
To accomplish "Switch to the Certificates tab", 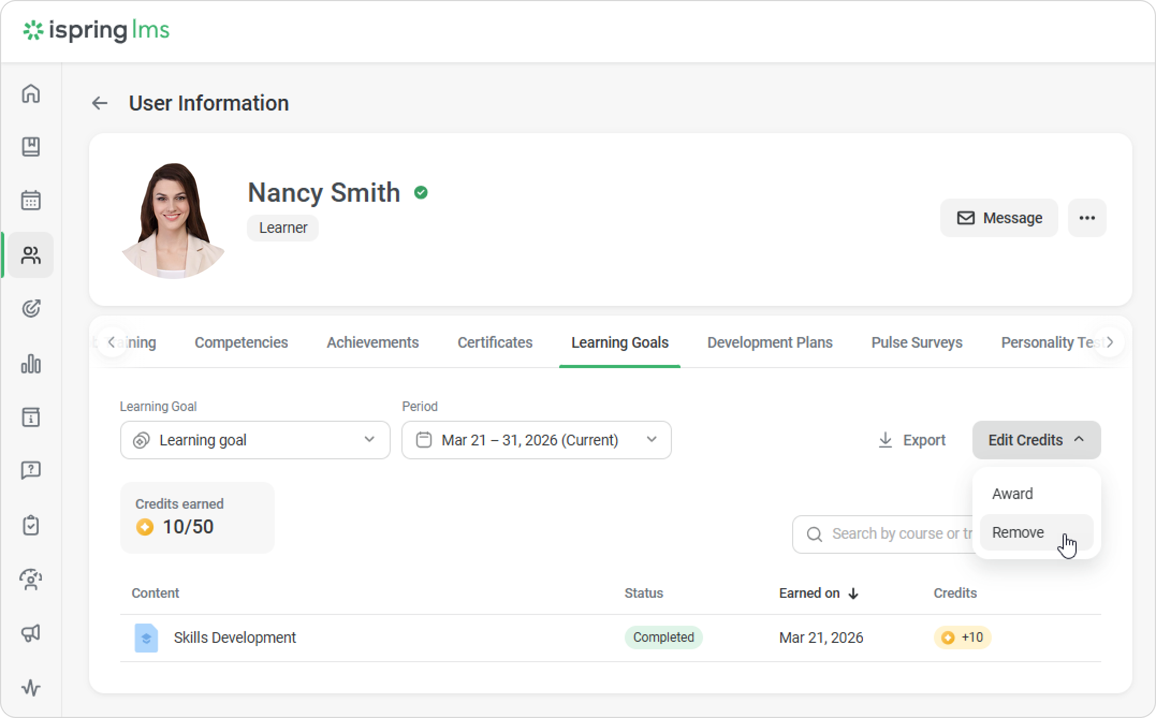I will [495, 342].
